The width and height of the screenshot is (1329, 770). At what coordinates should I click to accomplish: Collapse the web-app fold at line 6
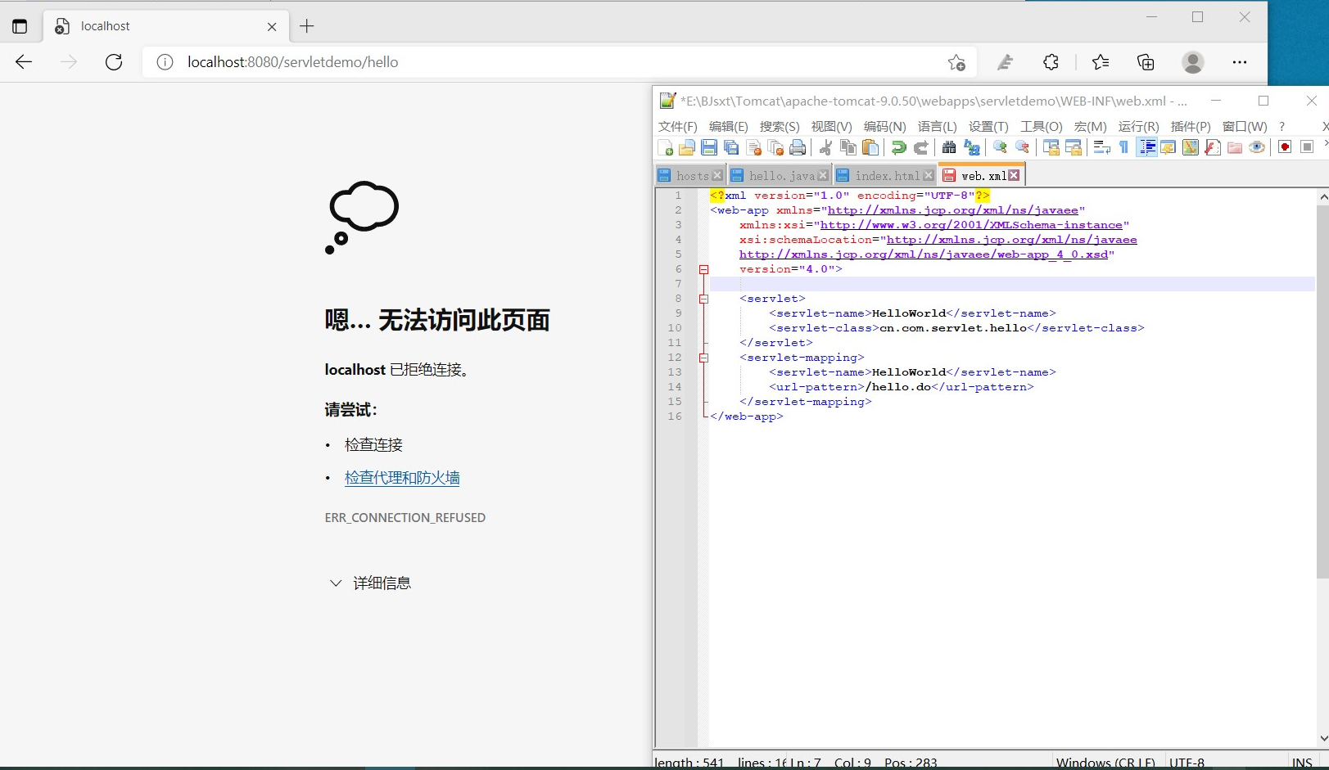coord(703,269)
